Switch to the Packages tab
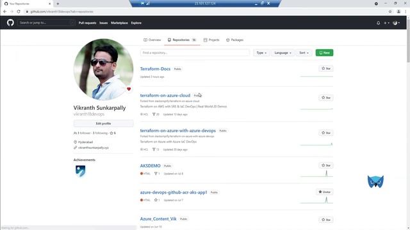The image size is (410, 230). [x=235, y=40]
